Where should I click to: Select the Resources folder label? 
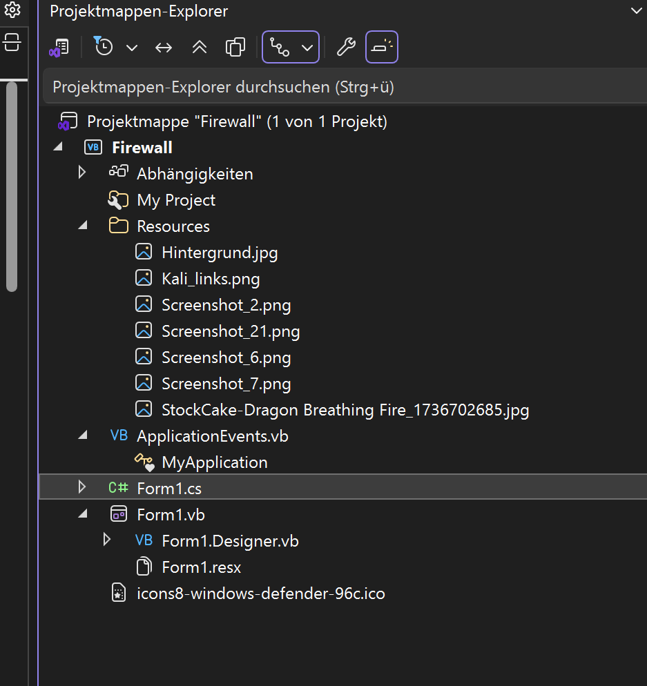point(173,226)
